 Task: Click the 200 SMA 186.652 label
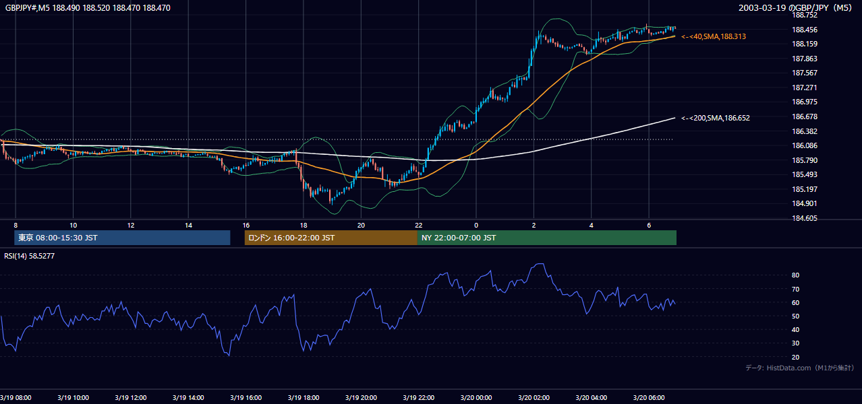pyautogui.click(x=716, y=118)
